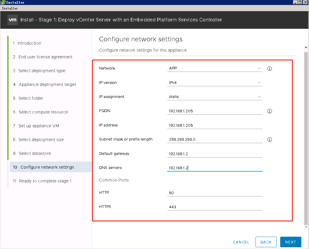Click the FQDN input field

[215, 111]
